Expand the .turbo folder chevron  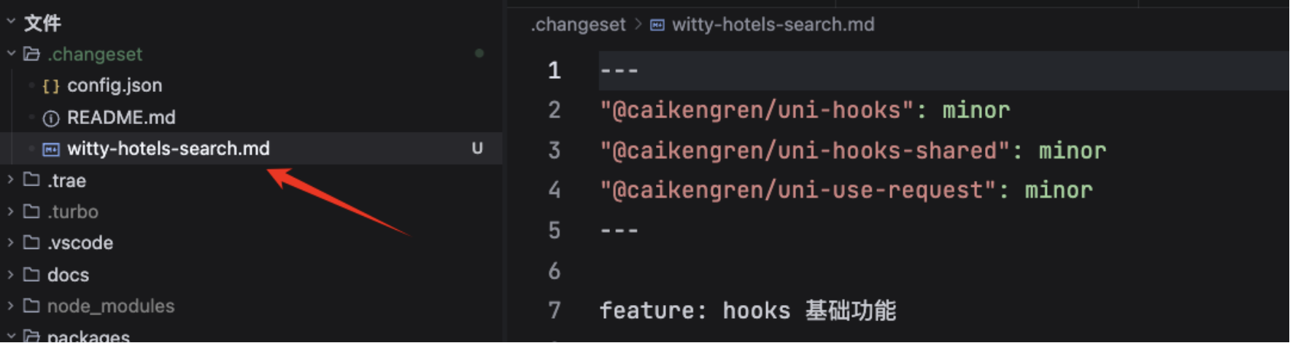click(x=11, y=212)
